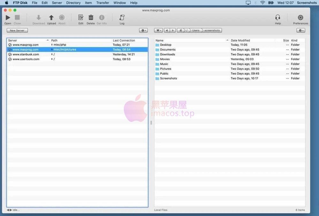319x216 pixels.
Task: Open the Item menu
Action: [x=88, y=3]
